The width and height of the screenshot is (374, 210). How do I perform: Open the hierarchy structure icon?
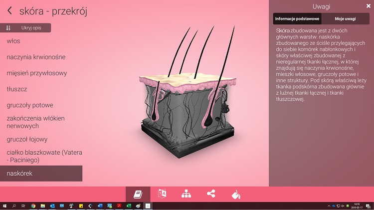tap(186, 194)
